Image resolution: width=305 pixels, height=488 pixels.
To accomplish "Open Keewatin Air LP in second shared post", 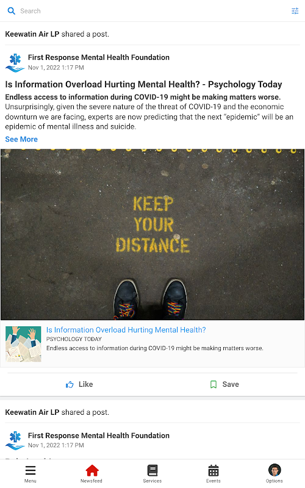I will click(32, 412).
